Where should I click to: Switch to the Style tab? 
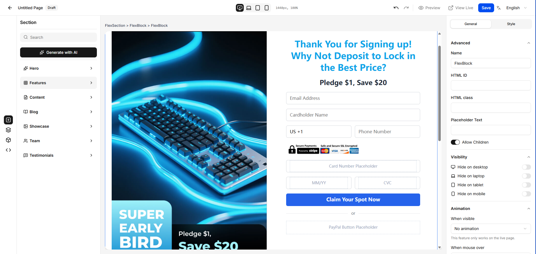point(511,24)
